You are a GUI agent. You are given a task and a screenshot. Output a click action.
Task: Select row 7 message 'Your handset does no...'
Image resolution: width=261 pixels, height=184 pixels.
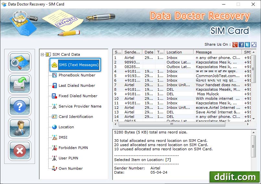click(x=218, y=85)
